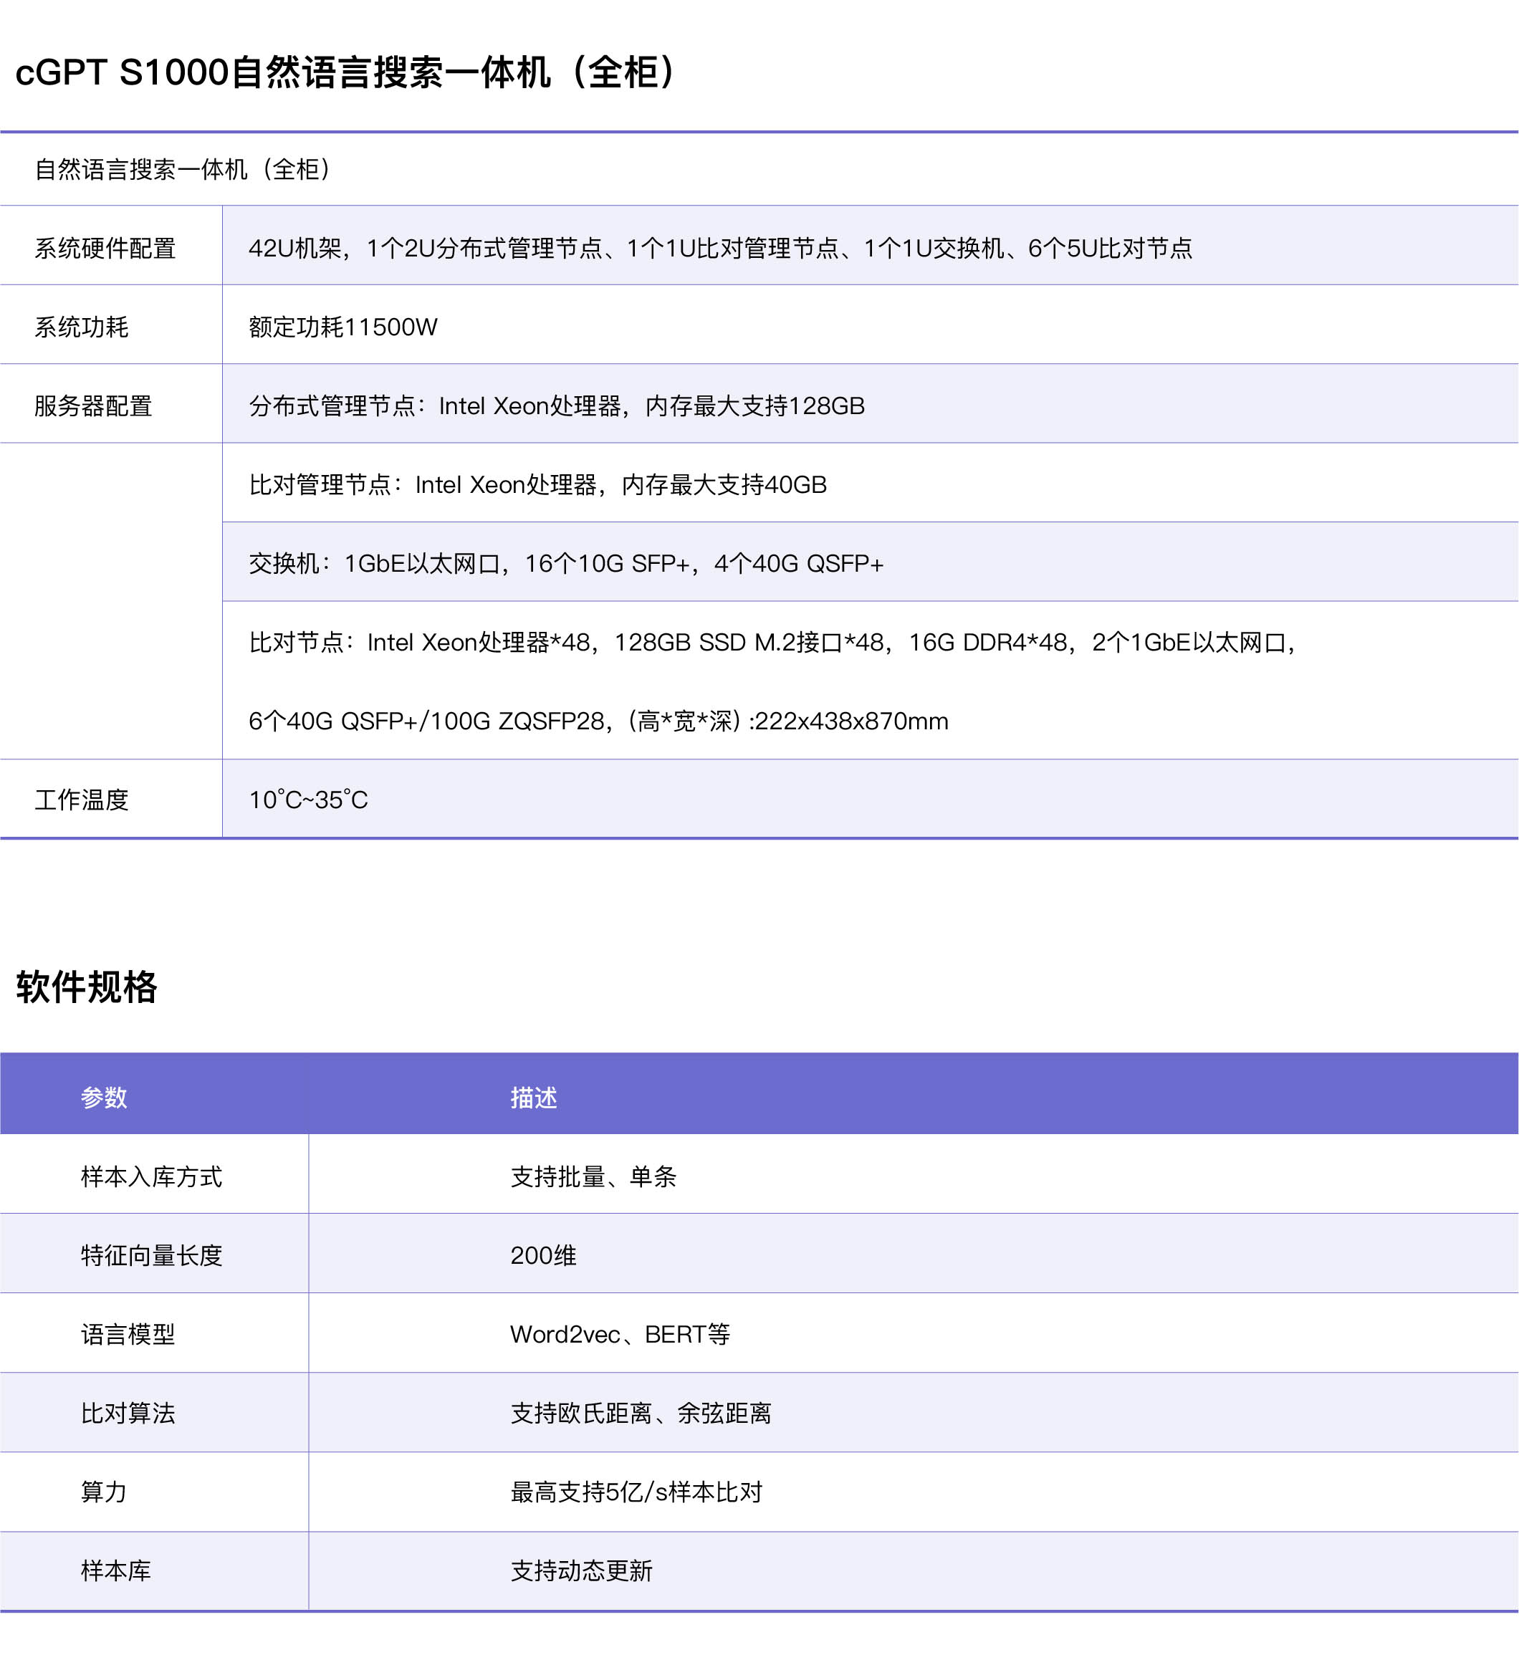Click the 42U机架 hardware configuration text
Image resolution: width=1519 pixels, height=1665 pixels.
[719, 248]
